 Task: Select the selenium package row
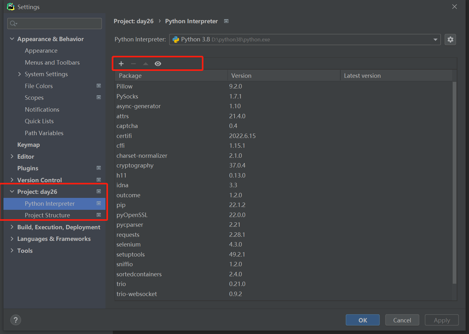pos(129,244)
